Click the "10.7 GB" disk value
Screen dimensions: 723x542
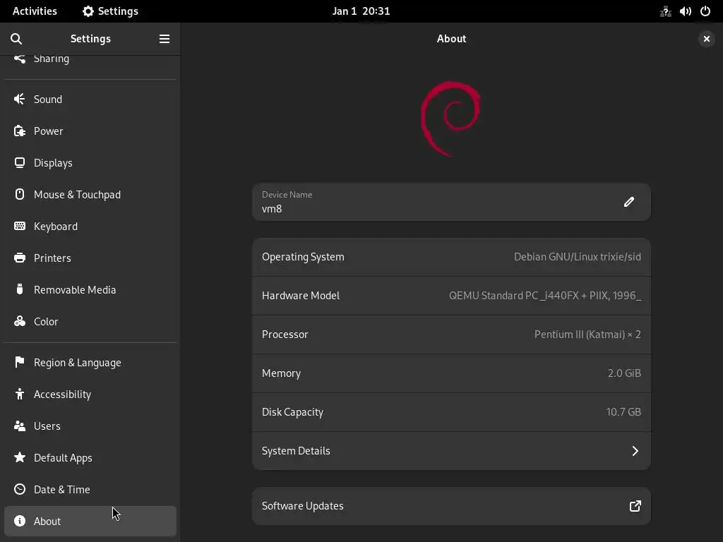pyautogui.click(x=623, y=411)
